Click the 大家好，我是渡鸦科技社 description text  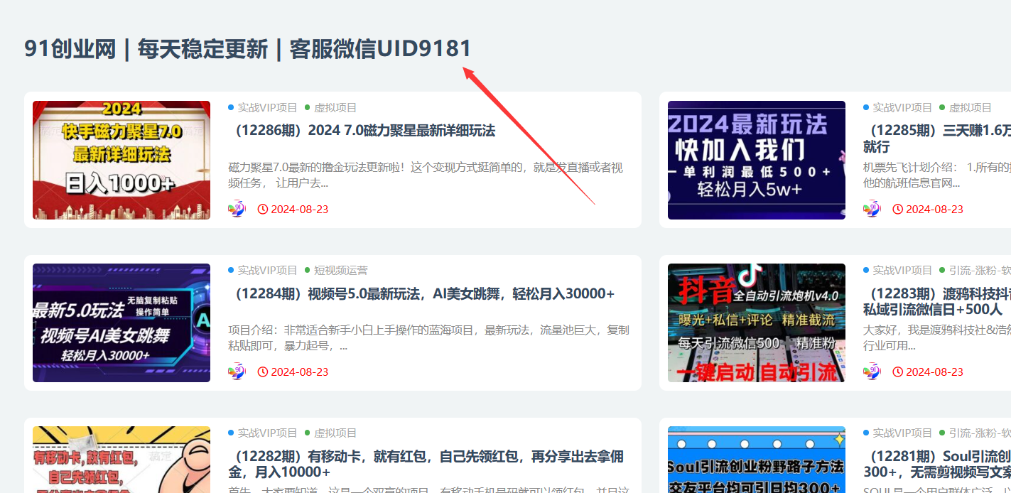(x=937, y=338)
